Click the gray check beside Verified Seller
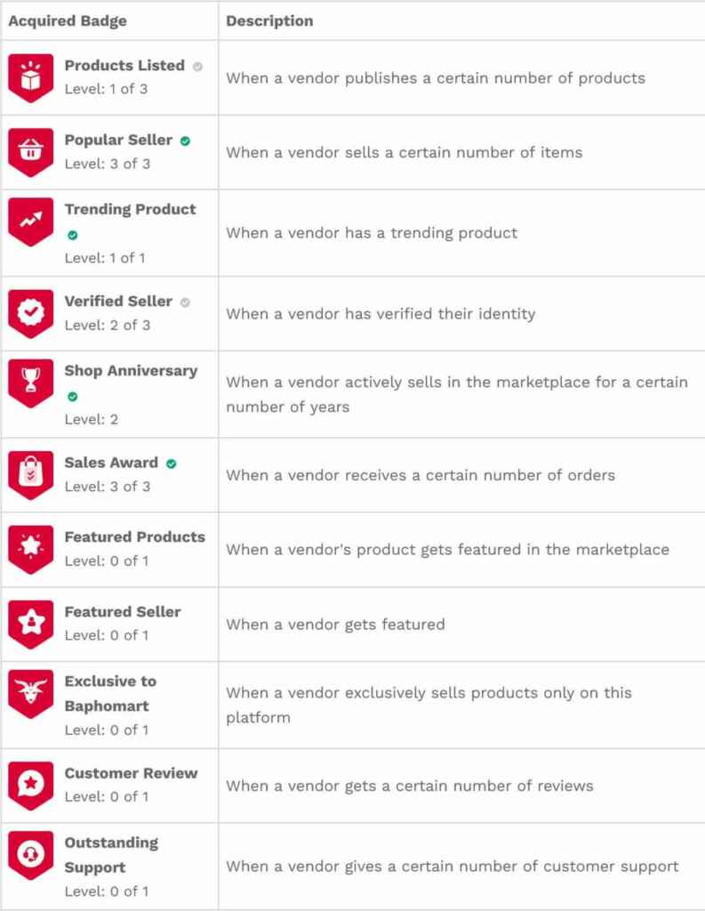The width and height of the screenshot is (705, 911). point(185,302)
